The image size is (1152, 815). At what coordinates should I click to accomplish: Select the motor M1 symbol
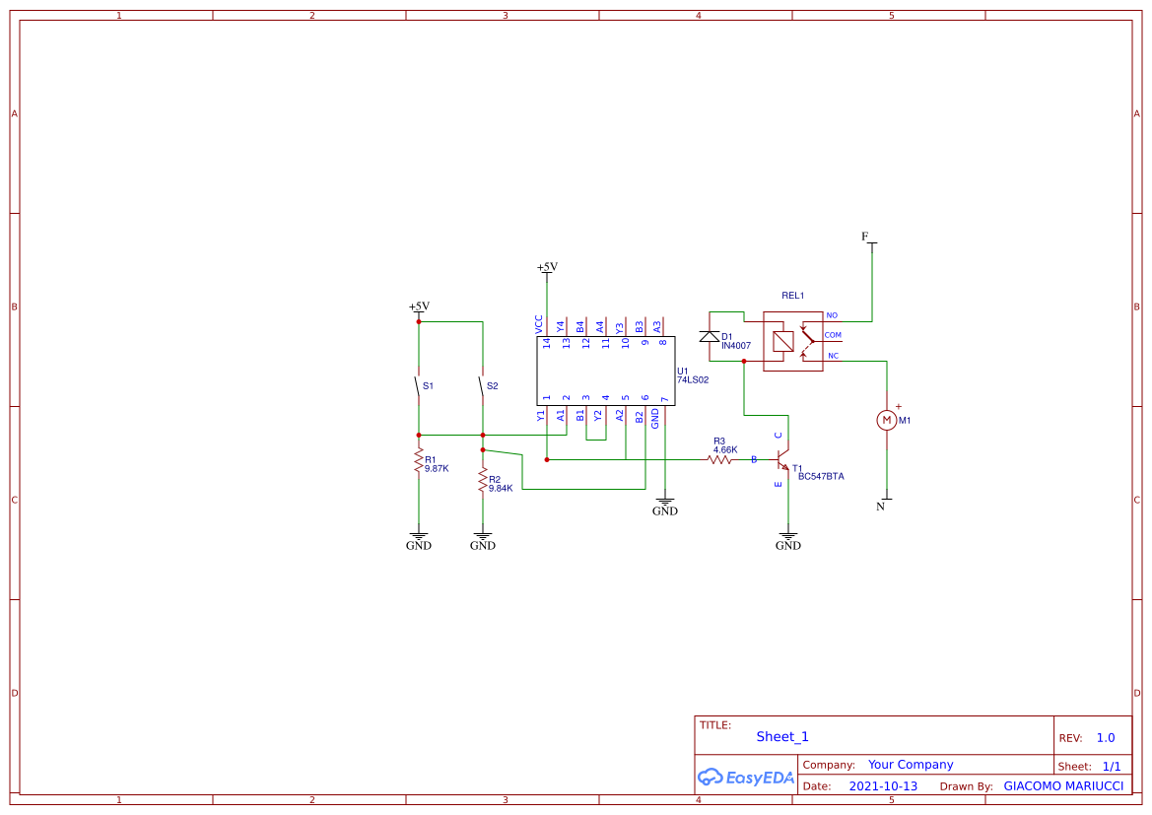[x=886, y=418]
